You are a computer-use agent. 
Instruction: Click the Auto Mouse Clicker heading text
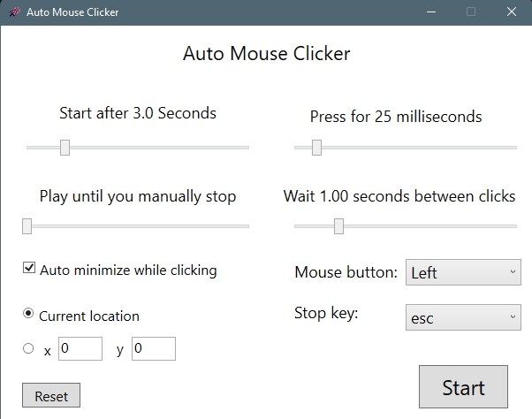point(266,54)
